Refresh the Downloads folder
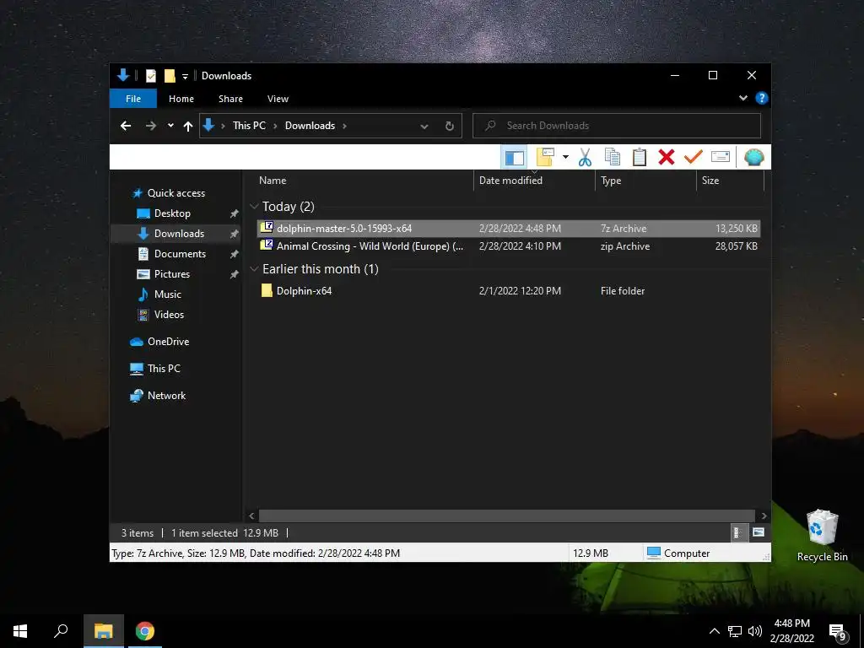 tap(450, 127)
